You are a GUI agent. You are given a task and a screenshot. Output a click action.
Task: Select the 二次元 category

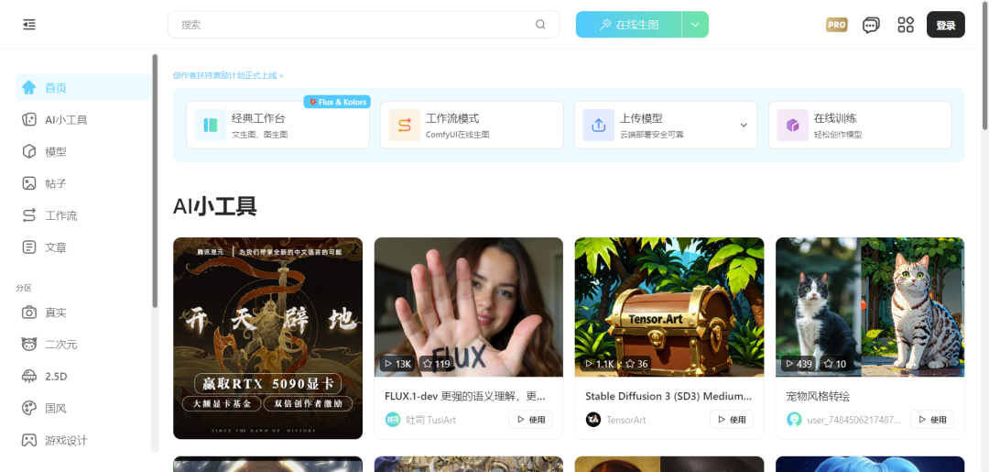[83, 344]
